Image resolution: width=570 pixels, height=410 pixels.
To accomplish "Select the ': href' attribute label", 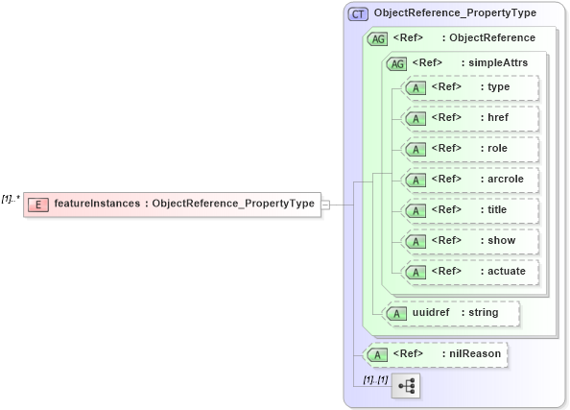I will pyautogui.click(x=494, y=117).
